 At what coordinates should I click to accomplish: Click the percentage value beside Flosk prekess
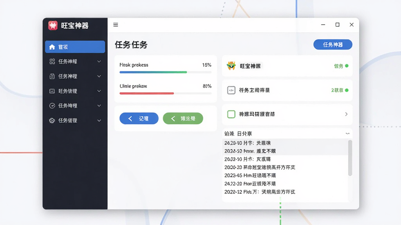tap(207, 65)
